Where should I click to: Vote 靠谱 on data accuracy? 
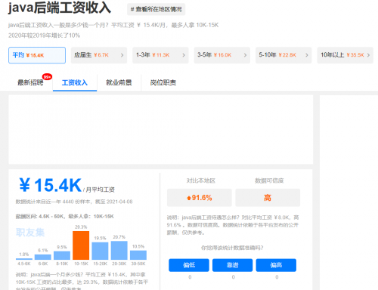pos(232,265)
